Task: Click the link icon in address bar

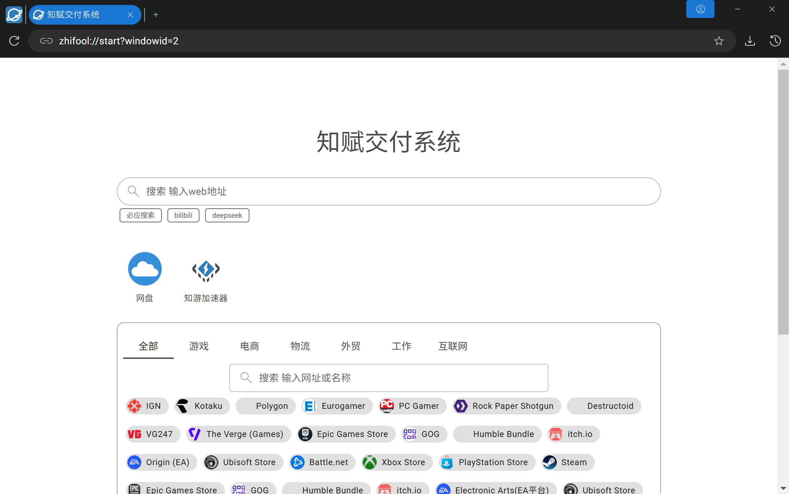Action: (46, 41)
